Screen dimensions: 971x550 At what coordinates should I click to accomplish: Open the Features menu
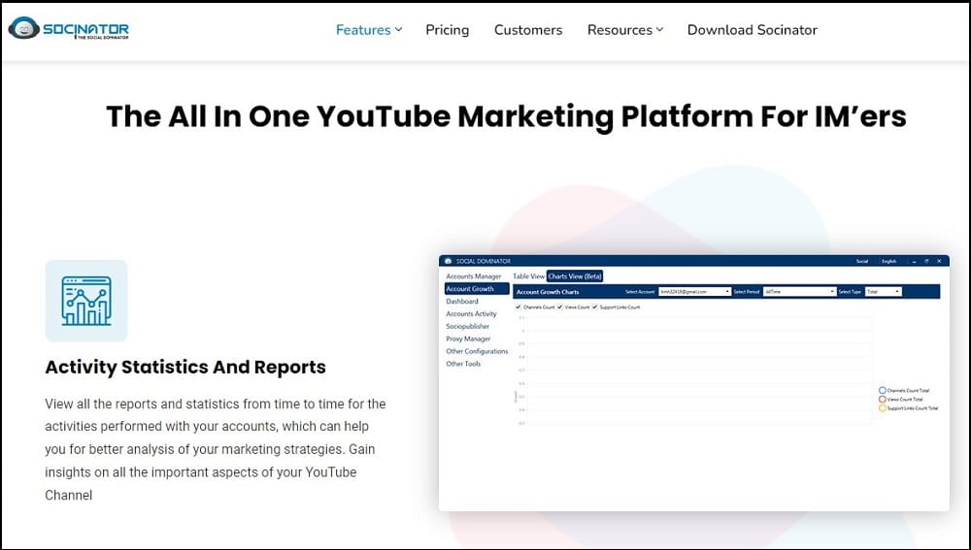pyautogui.click(x=369, y=30)
